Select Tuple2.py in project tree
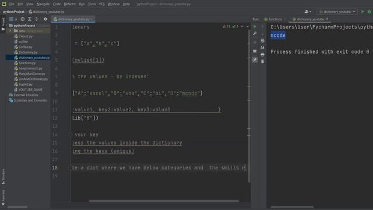Screen dimensions: 373x210 point(26,85)
